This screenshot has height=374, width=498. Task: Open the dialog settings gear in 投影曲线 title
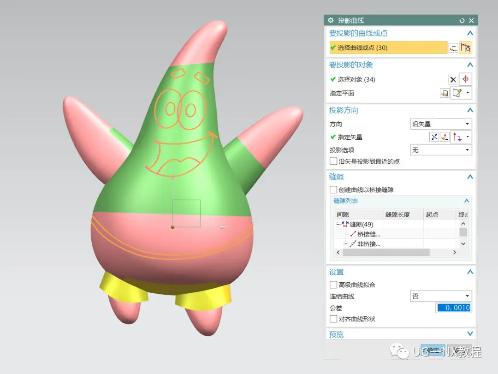[x=331, y=20]
